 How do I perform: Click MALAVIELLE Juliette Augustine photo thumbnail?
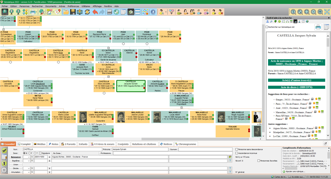point(83,117)
